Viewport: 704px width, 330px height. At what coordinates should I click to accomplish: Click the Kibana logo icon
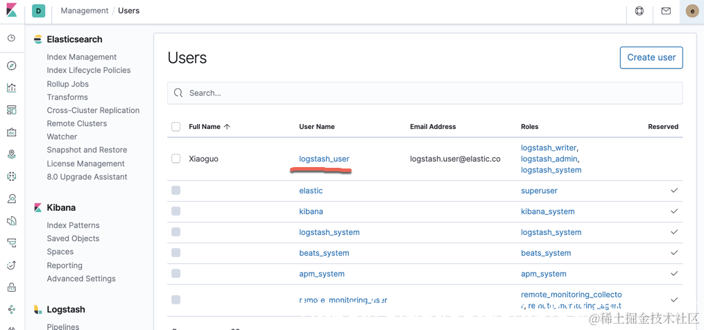[x=12, y=10]
